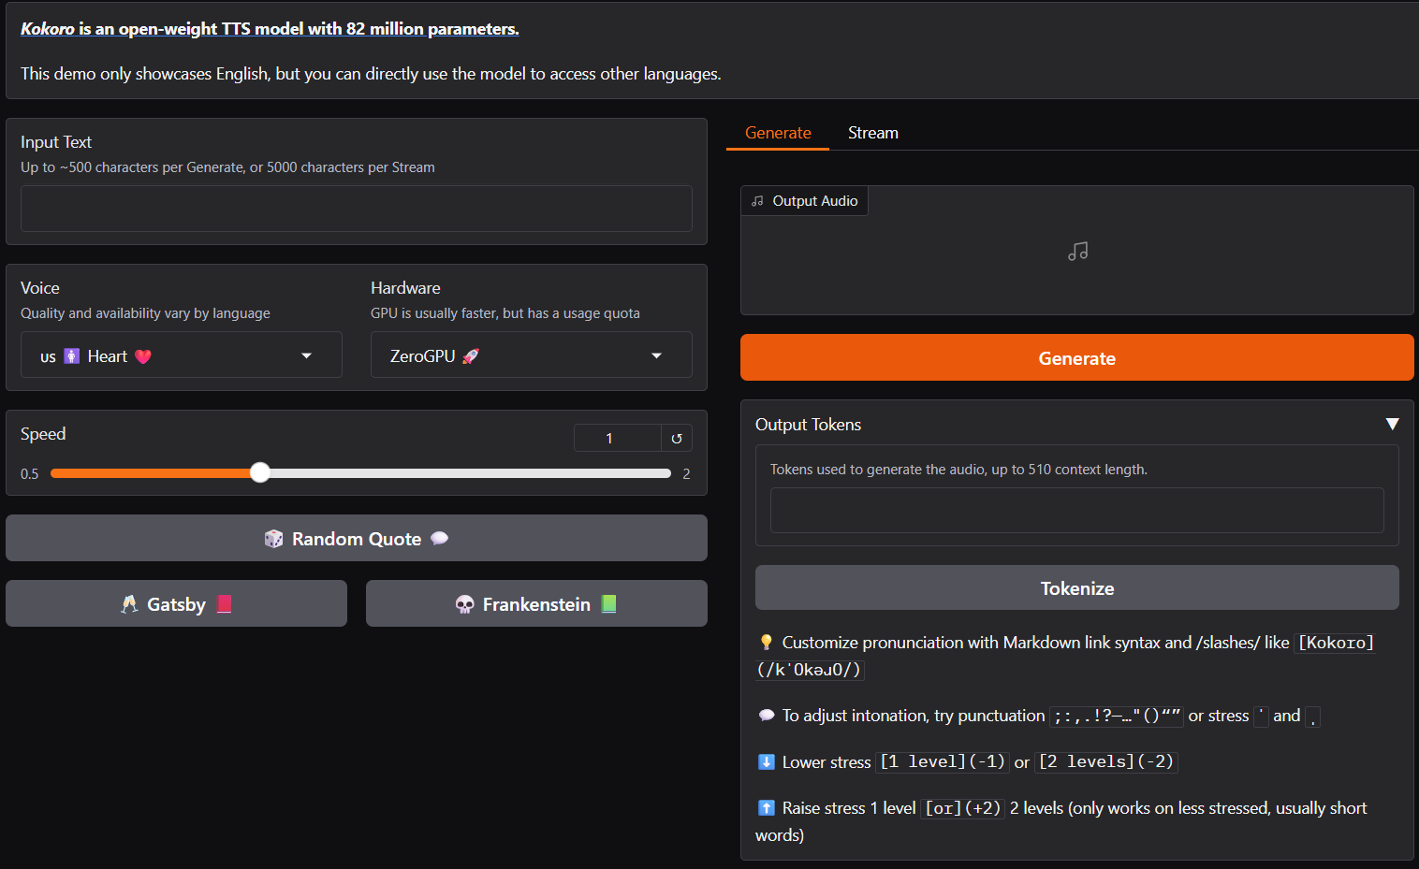Click the red heart icon in Voice

[x=143, y=356]
